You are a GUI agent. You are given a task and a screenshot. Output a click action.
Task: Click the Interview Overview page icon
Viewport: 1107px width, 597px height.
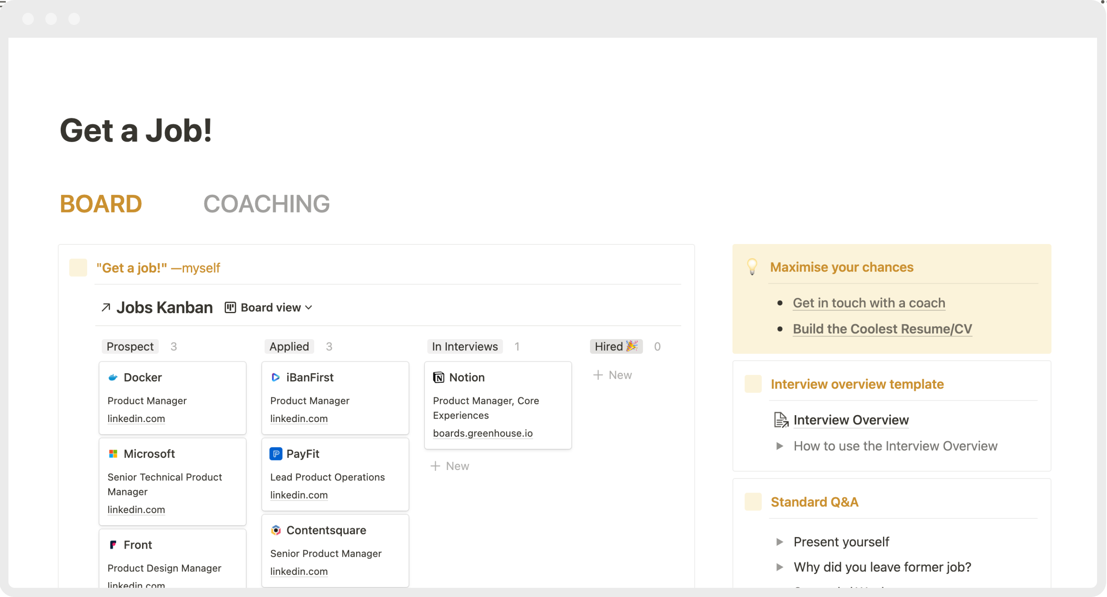pos(781,420)
